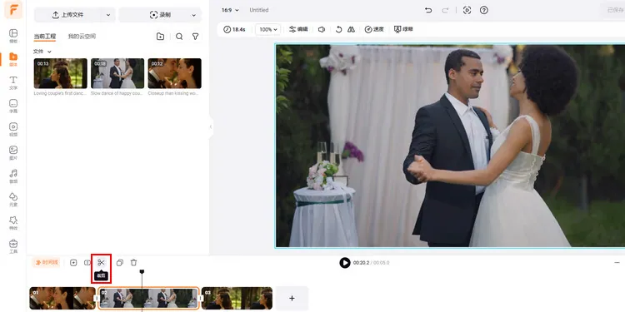625x312 pixels.
Task: Click the timeline playhead marker
Action: [x=142, y=272]
